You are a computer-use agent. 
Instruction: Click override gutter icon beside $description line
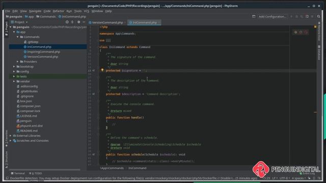coord(94,94)
